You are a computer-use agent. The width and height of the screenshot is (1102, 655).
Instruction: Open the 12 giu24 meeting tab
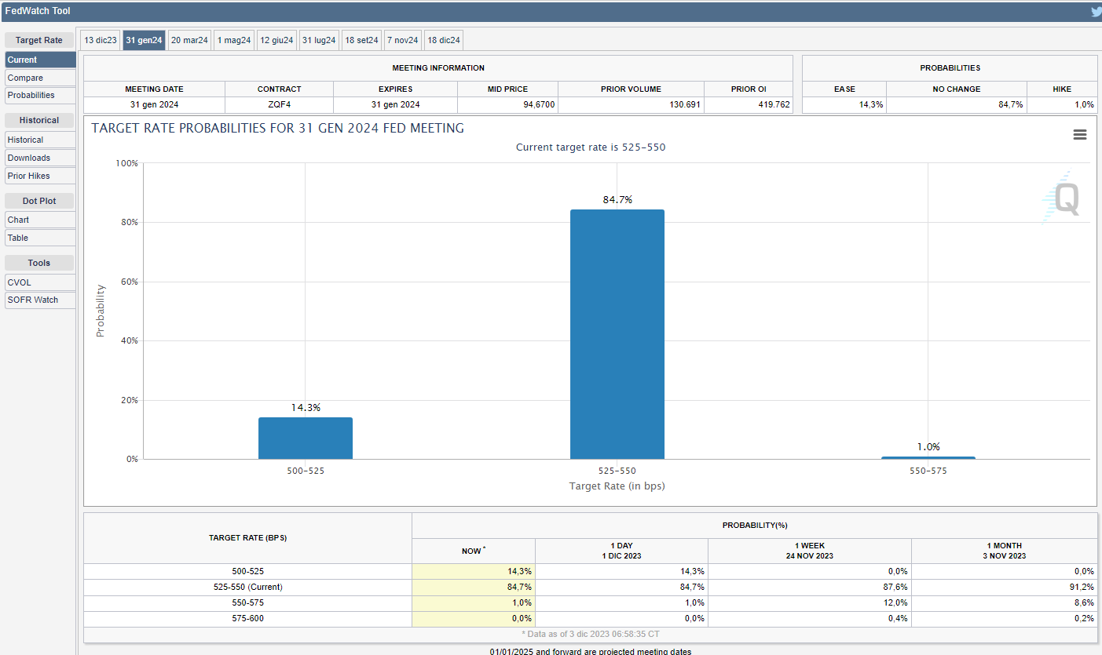(x=276, y=40)
